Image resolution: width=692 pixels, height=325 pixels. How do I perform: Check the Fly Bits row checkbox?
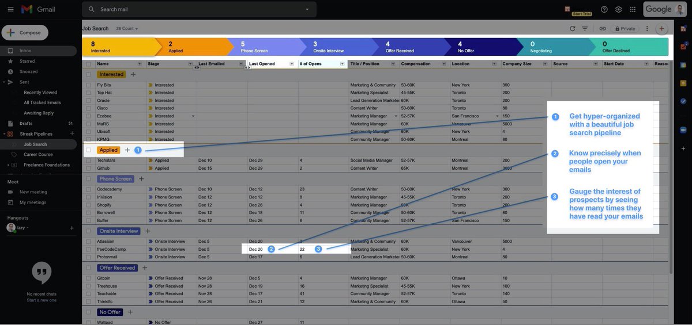pyautogui.click(x=89, y=85)
